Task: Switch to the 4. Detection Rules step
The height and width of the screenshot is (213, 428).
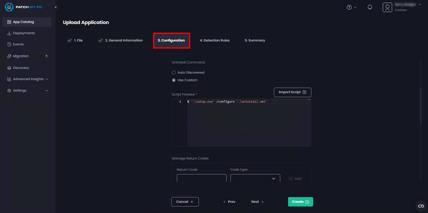Action: click(214, 40)
